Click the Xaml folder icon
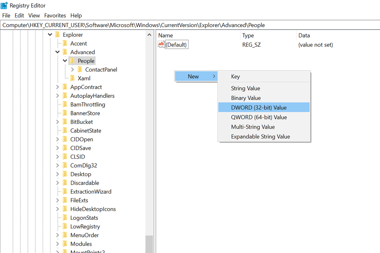380x253 pixels. click(x=73, y=78)
